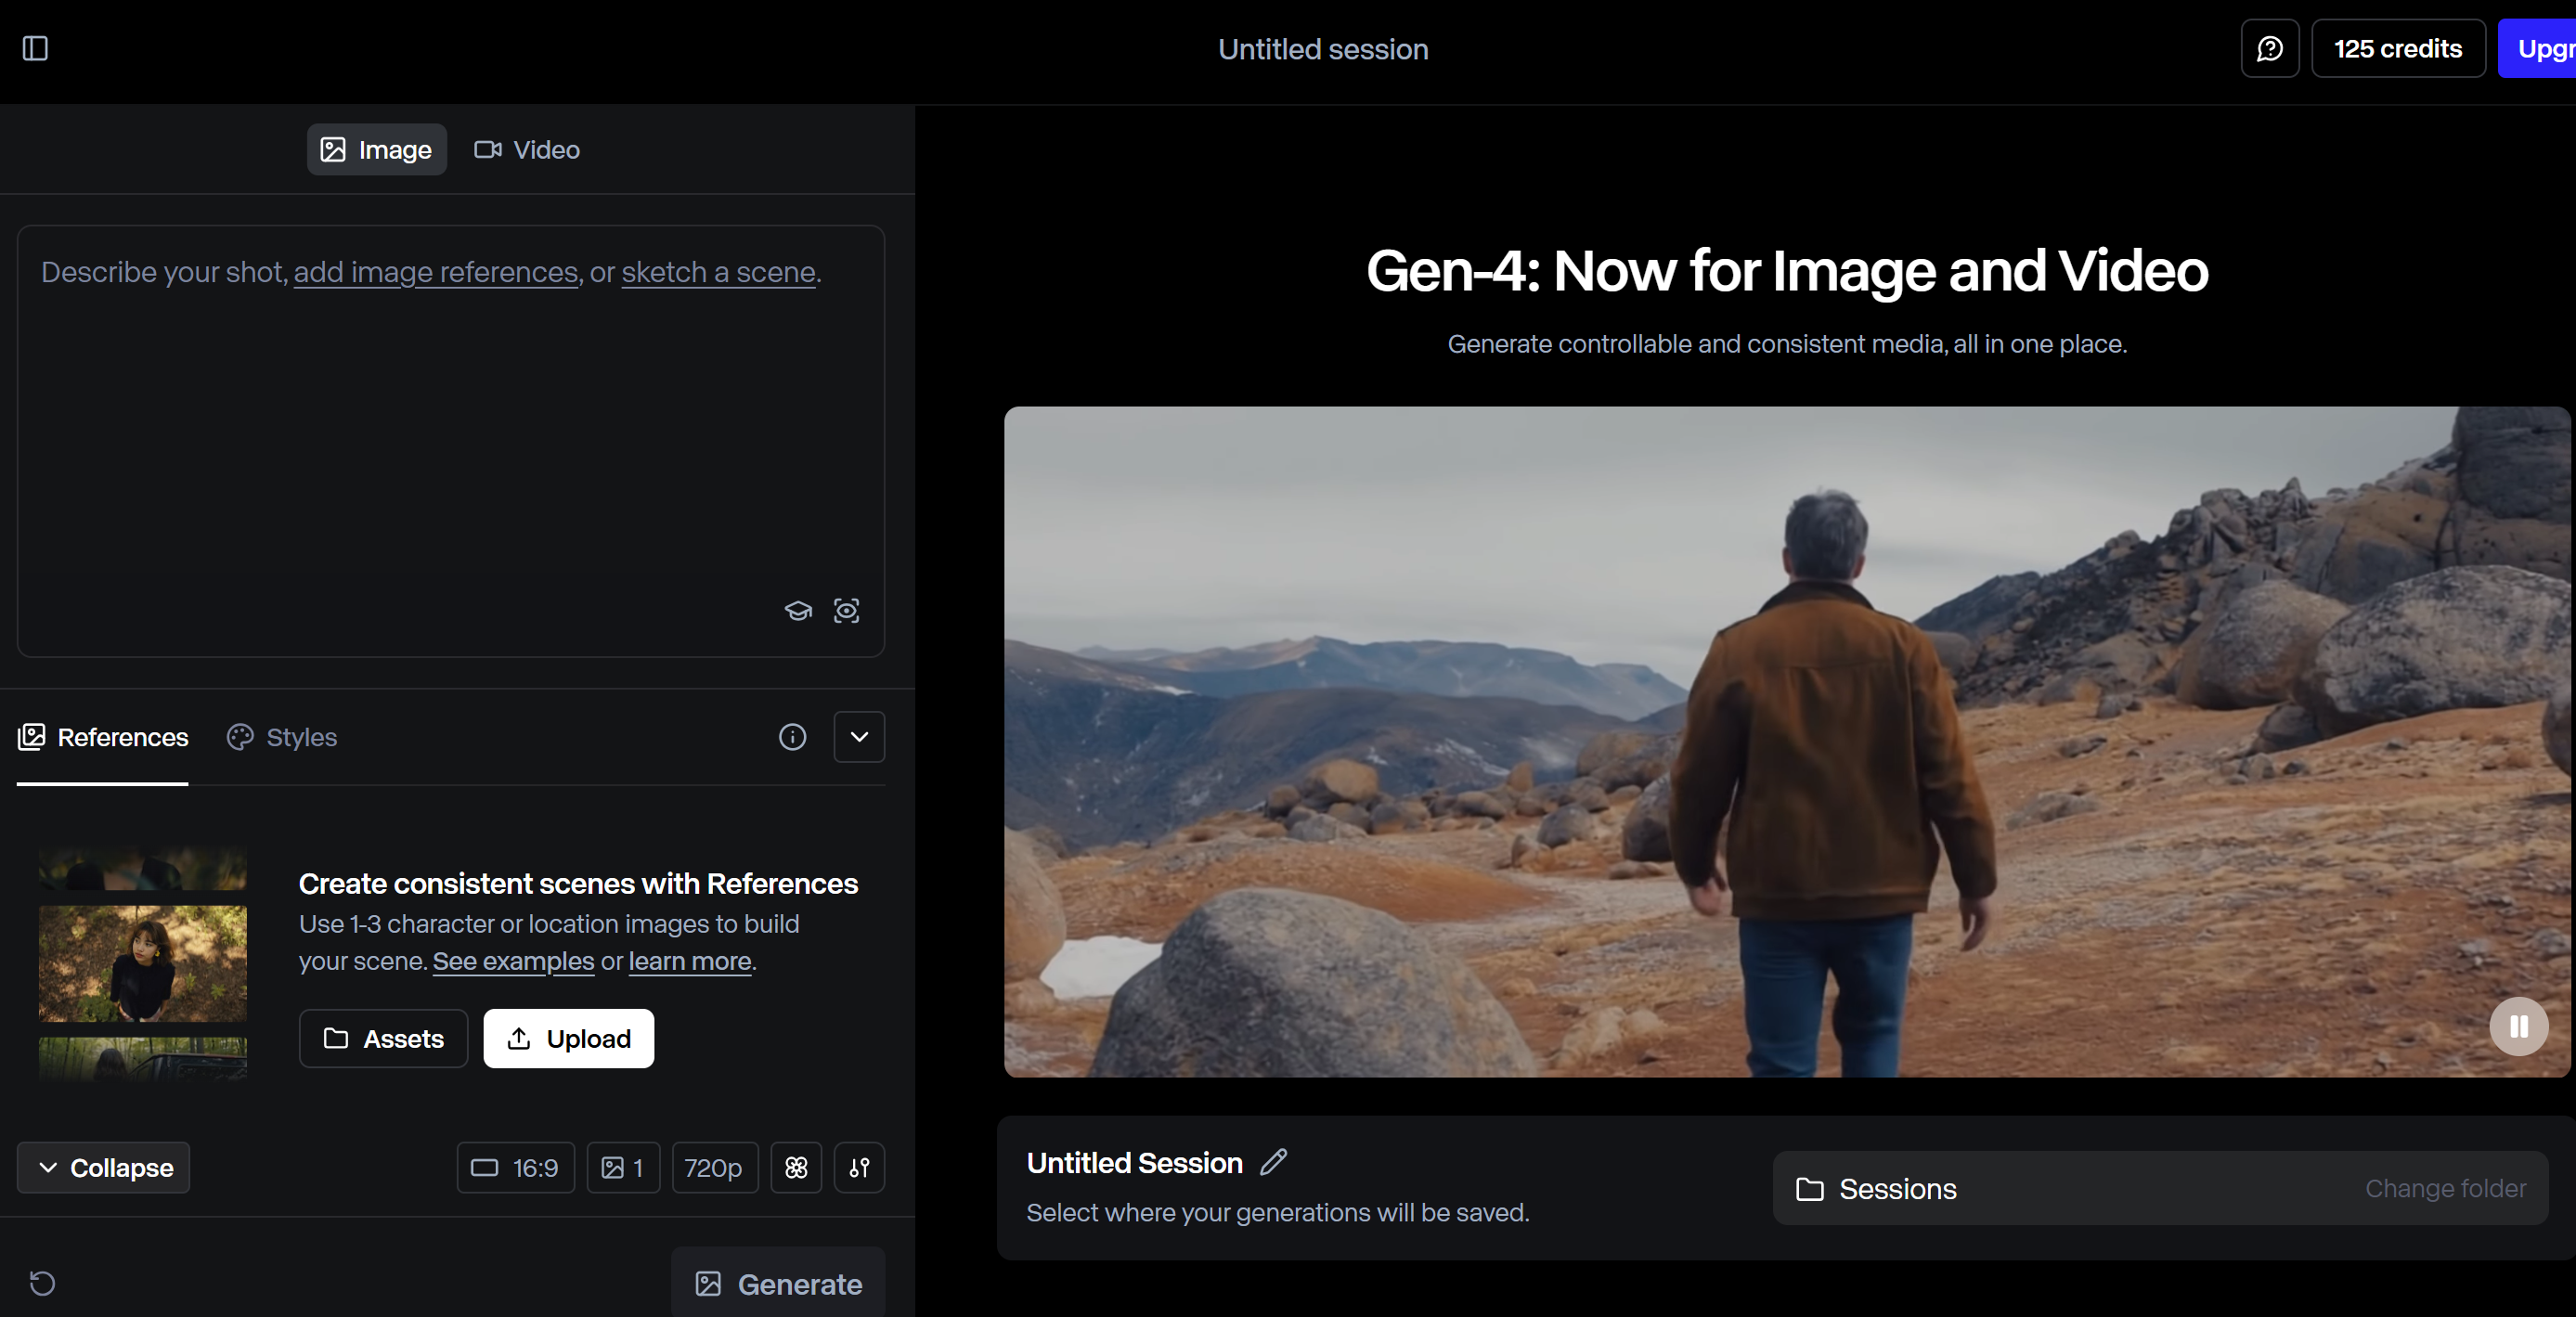Rename session using the pencil icon
Viewport: 2576px width, 1317px height.
click(x=1273, y=1162)
